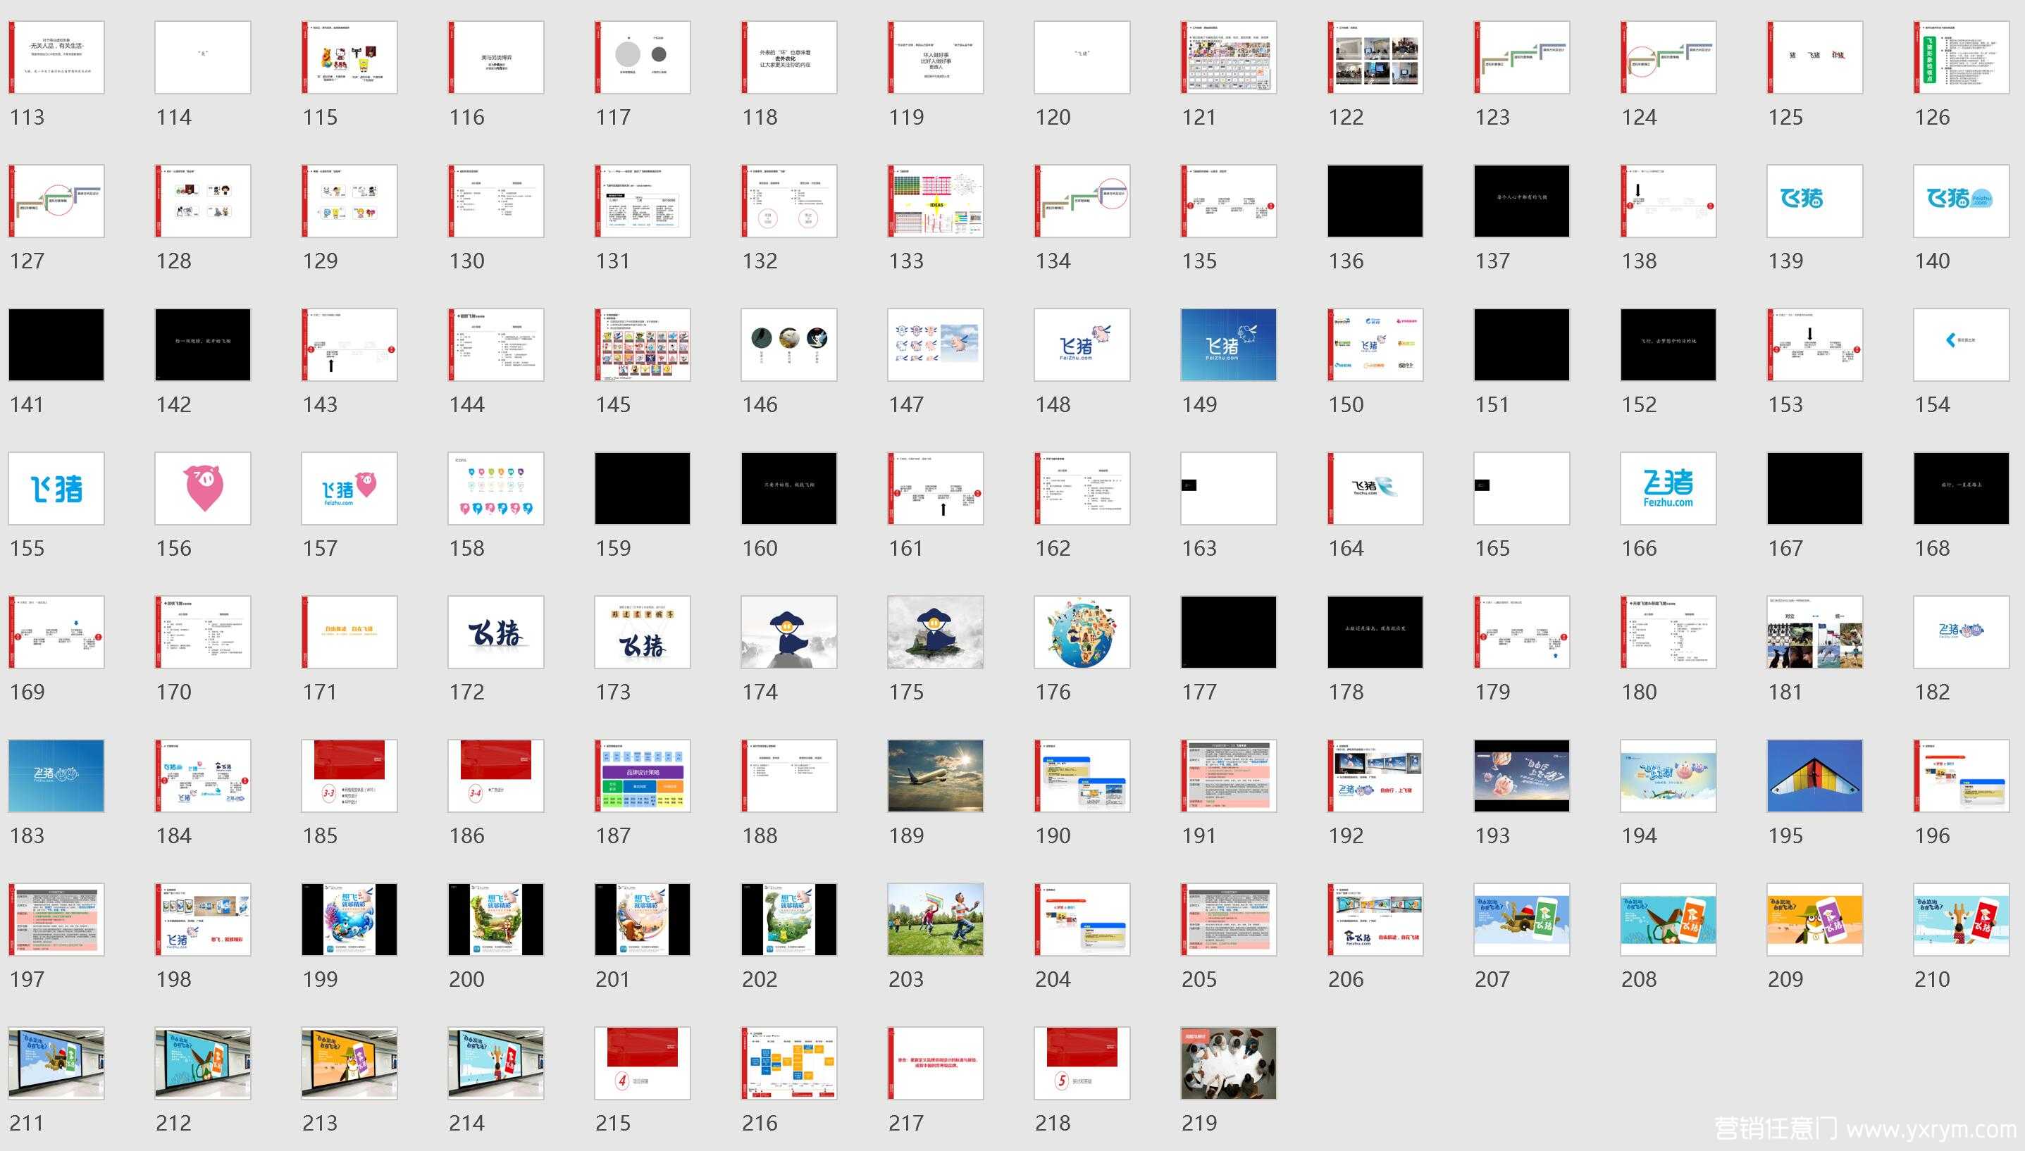This screenshot has height=1151, width=2025.
Task: Open slide 187 with colorful strategy blocks
Action: point(642,776)
